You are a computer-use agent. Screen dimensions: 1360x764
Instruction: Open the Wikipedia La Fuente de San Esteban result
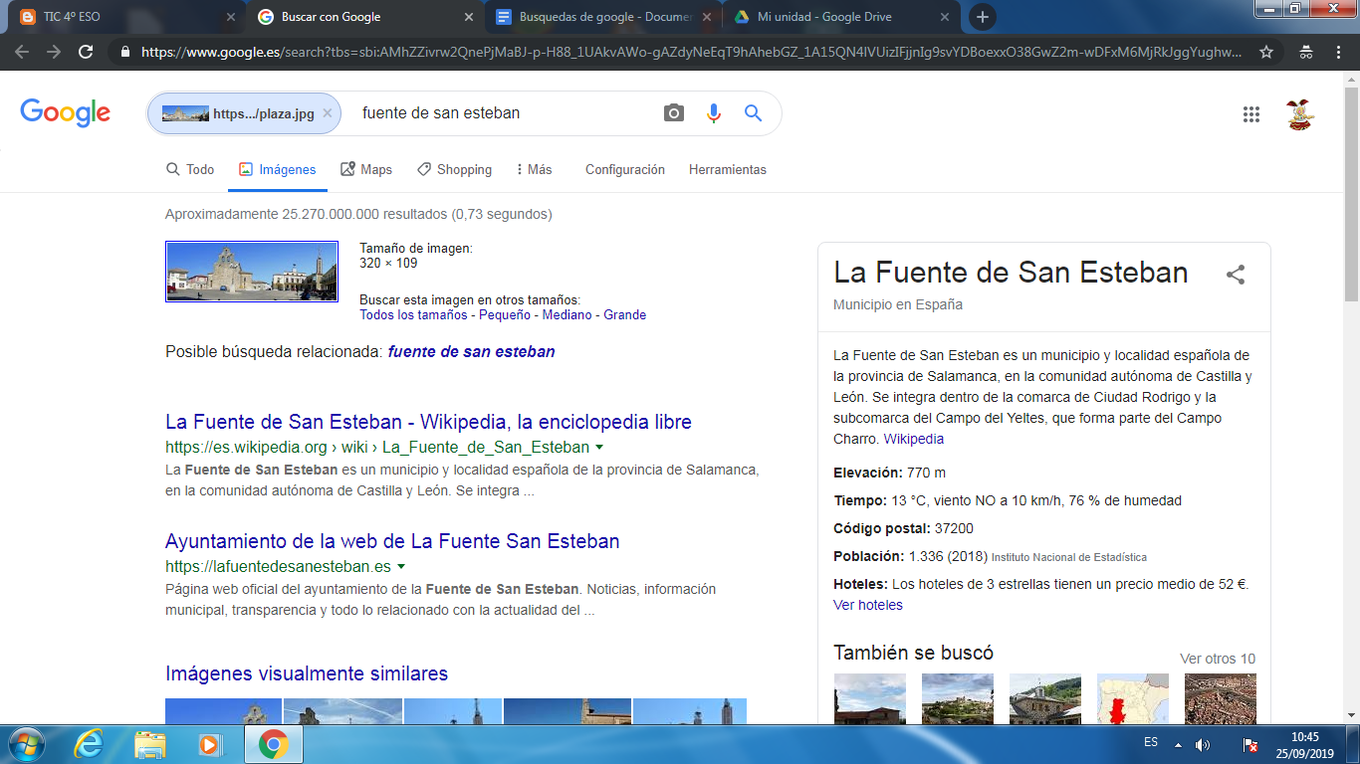point(428,422)
